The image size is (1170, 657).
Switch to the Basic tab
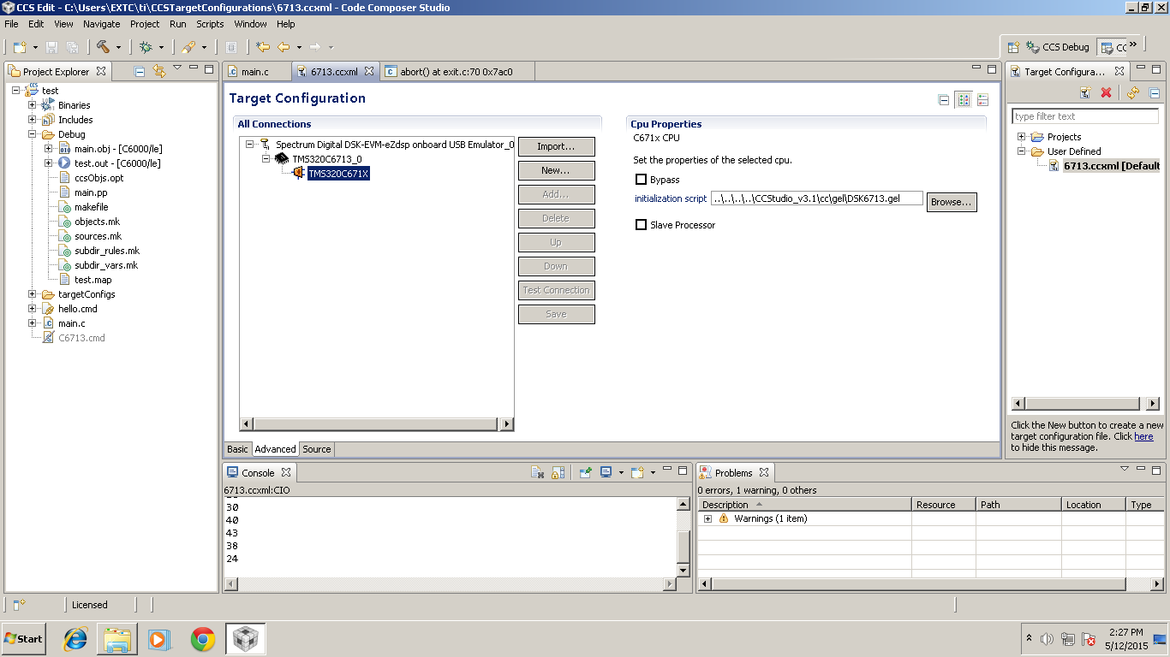click(237, 449)
